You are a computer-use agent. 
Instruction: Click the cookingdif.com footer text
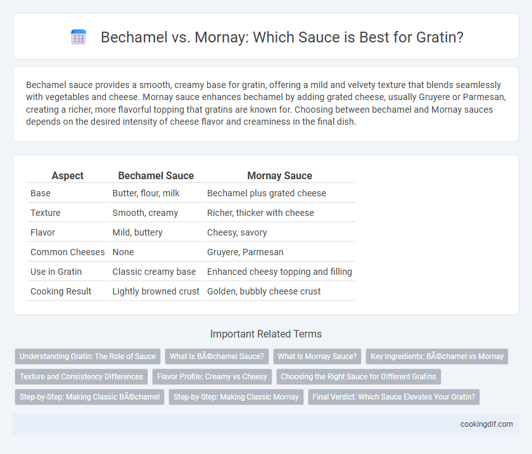[x=486, y=424]
